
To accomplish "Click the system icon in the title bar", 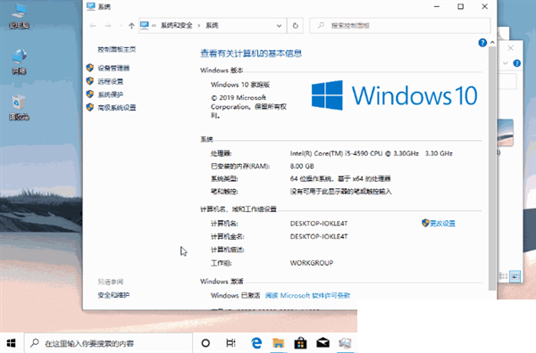I will (90, 6).
